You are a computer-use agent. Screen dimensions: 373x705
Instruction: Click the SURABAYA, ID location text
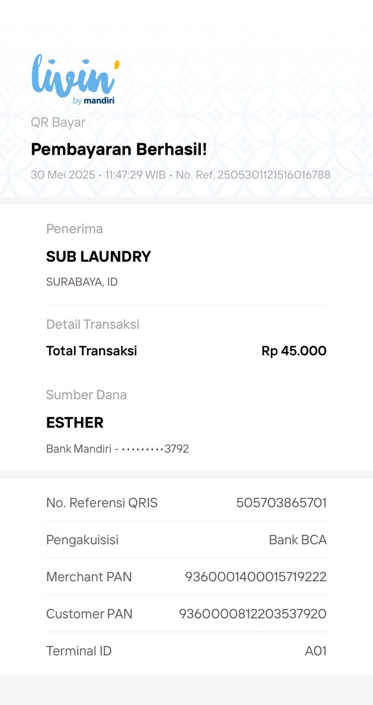[82, 282]
